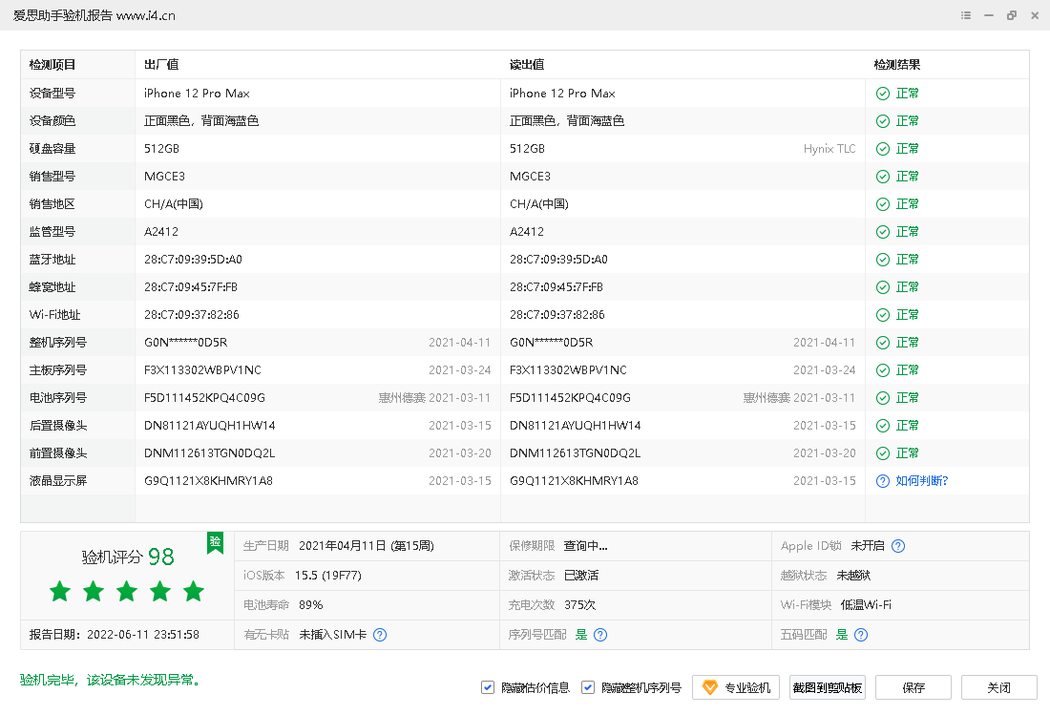1050x715 pixels.
Task: Save the report with 保存 button
Action: pyautogui.click(x=913, y=687)
